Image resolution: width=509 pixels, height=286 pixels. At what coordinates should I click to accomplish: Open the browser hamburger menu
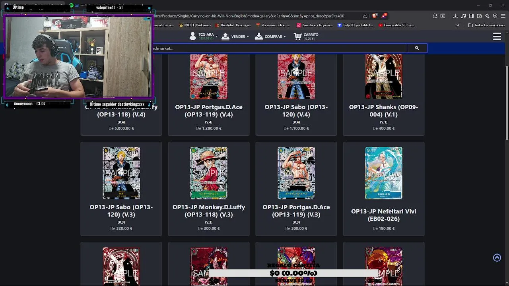503,16
